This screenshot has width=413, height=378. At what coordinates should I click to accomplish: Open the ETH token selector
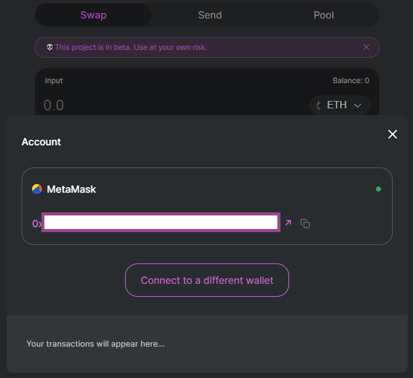click(x=340, y=105)
